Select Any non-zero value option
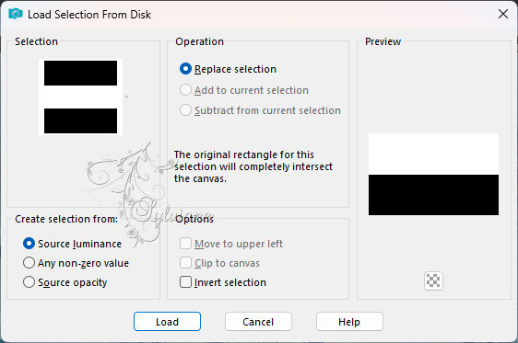The height and width of the screenshot is (343, 518). click(76, 263)
